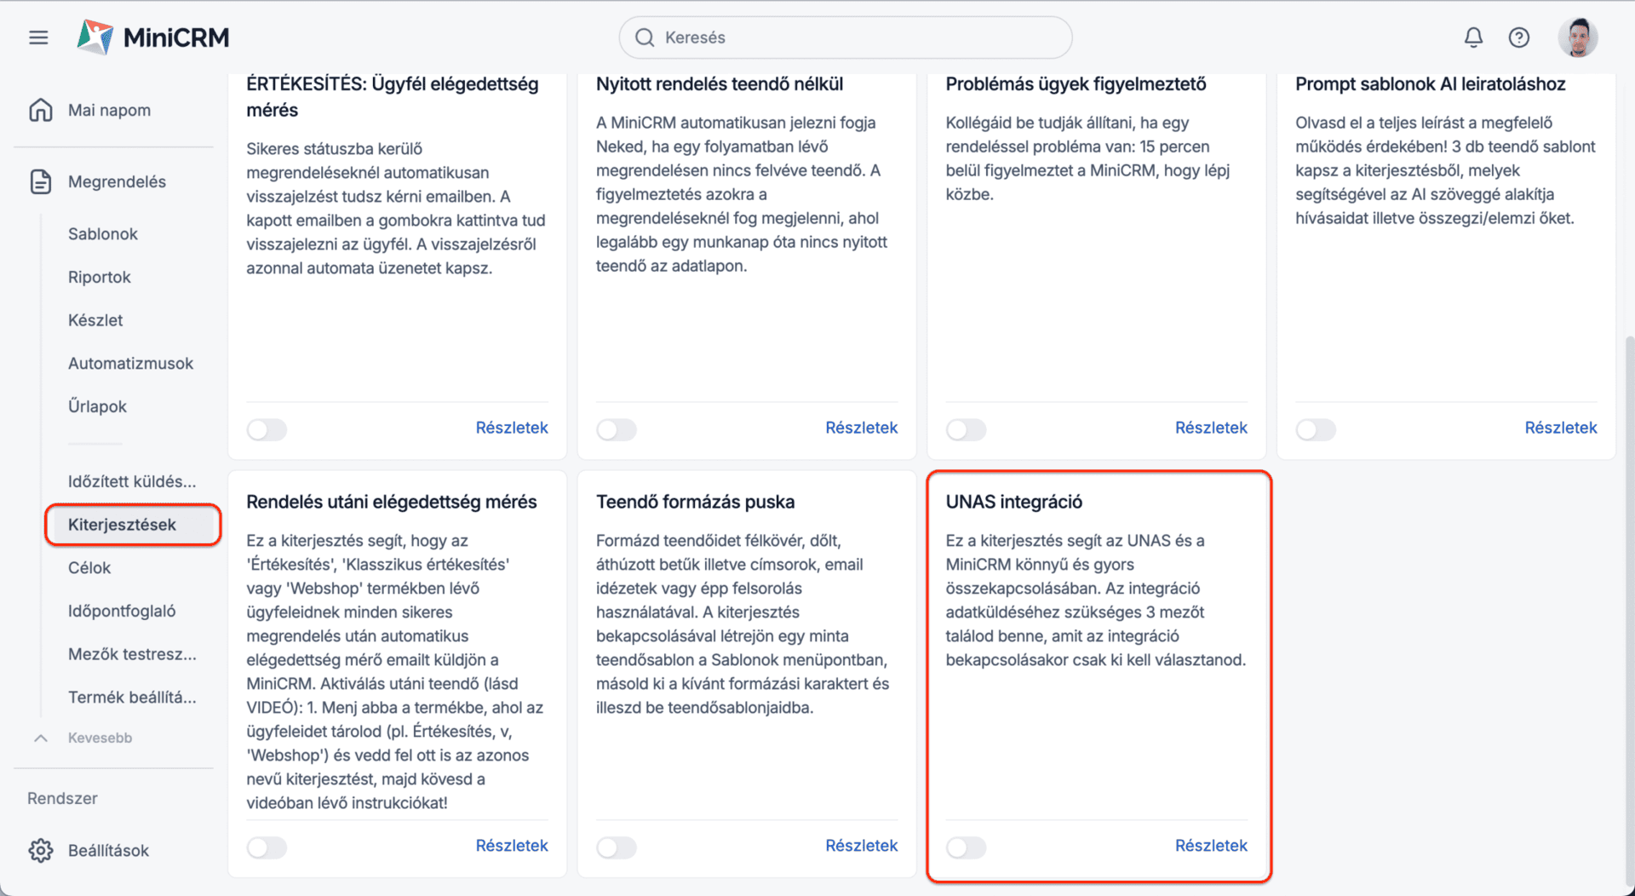Open Részletek link for UNAS integráció
This screenshot has height=896, width=1635.
[1211, 846]
